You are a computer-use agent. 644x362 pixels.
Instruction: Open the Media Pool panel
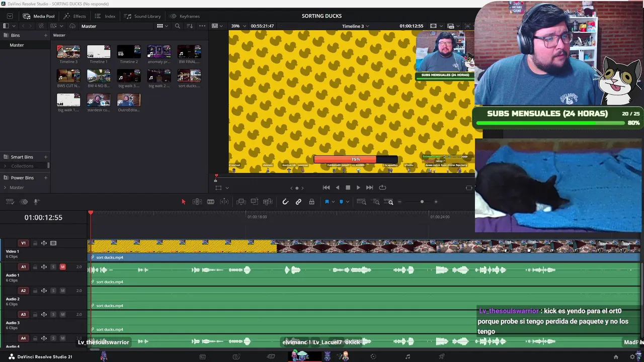point(38,16)
